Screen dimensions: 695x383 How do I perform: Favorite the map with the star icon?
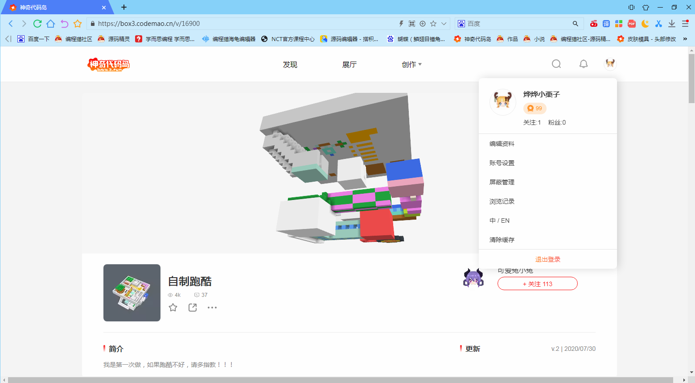point(173,308)
